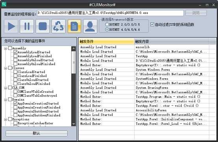Screen dimensions: 218x142
Task: Select the D:\CiCiStudio2015 module path cell
Action: point(172,60)
